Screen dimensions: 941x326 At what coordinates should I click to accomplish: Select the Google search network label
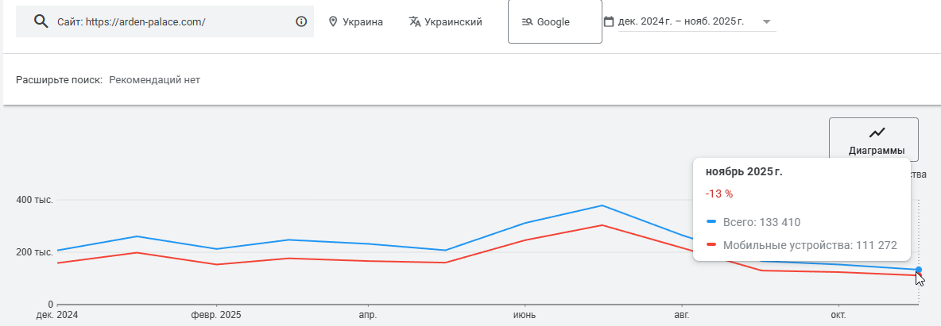point(553,22)
